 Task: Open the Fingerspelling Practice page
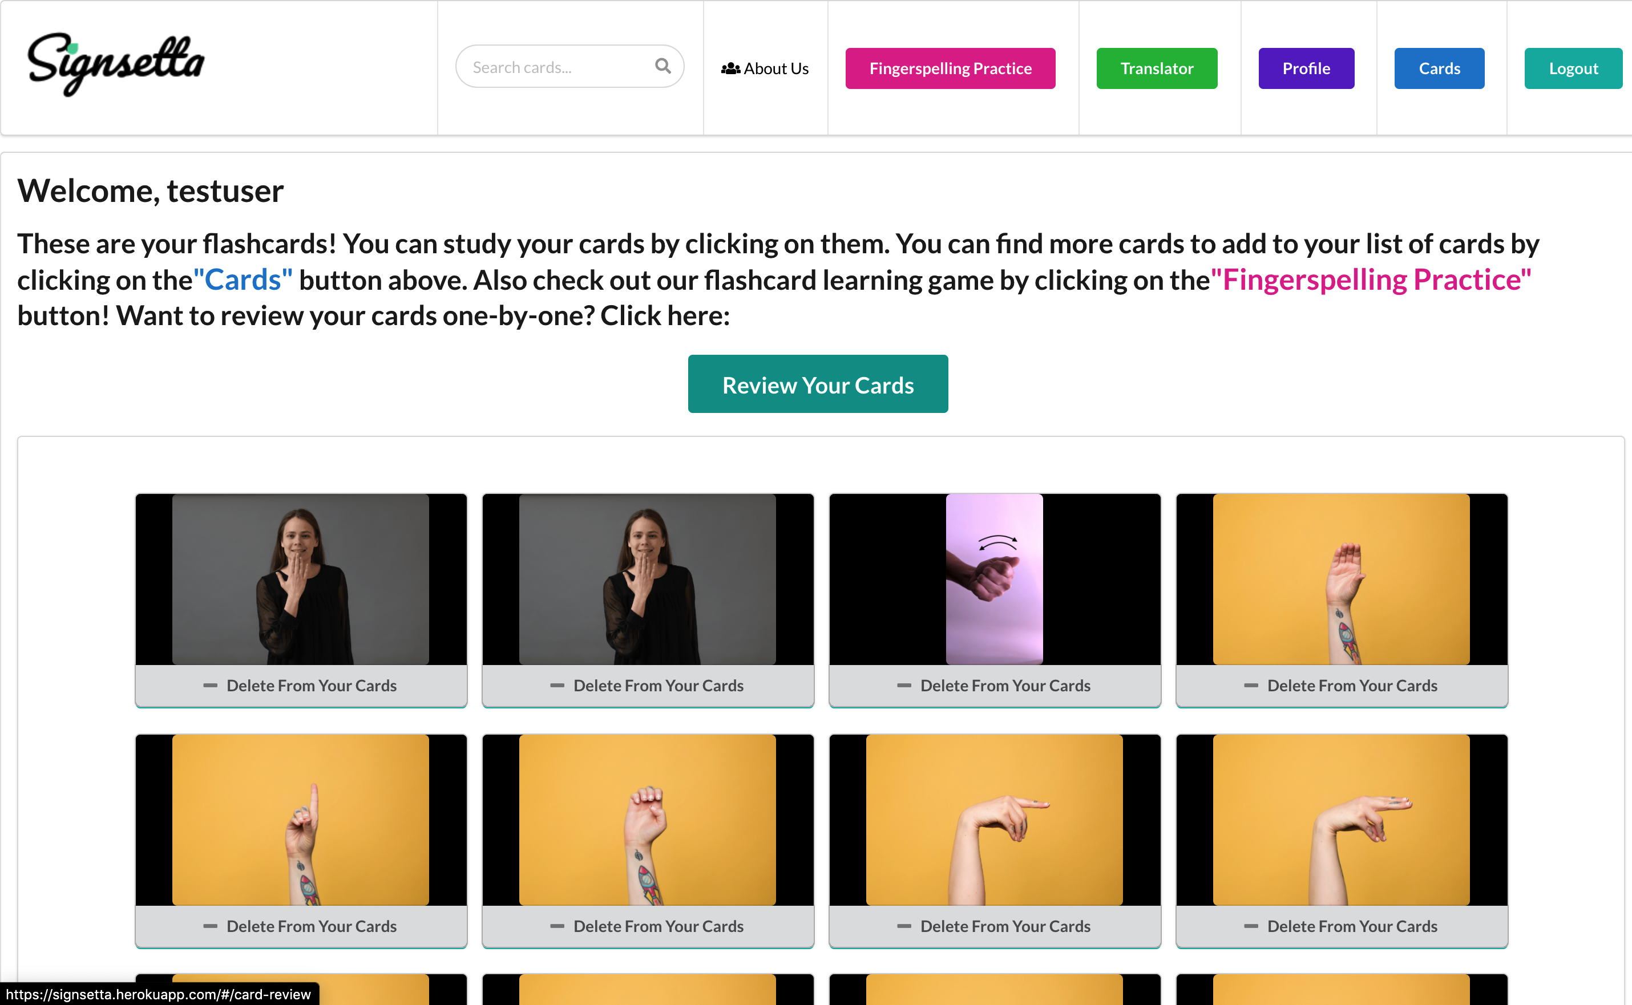coord(950,68)
